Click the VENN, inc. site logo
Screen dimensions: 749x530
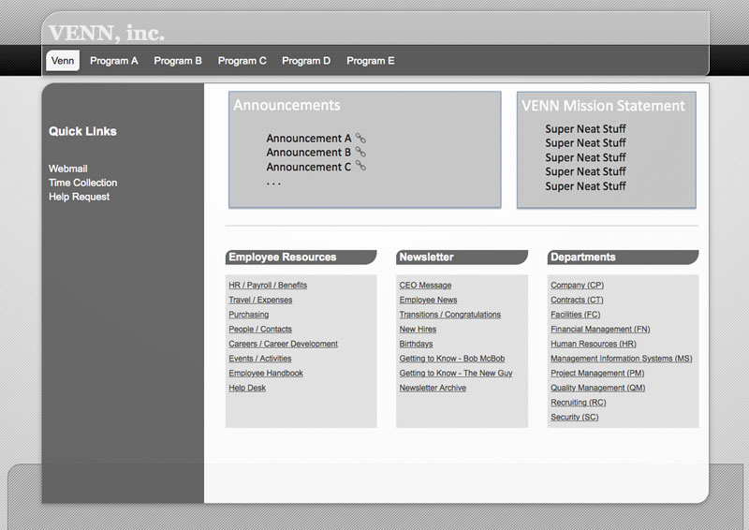click(x=106, y=34)
